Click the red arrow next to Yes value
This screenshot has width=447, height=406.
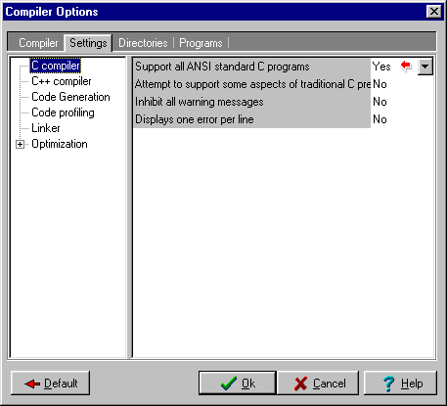(406, 66)
